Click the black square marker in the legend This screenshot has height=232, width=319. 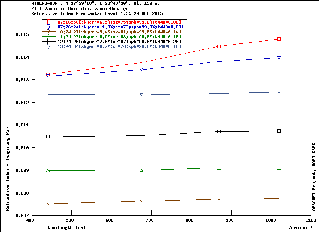[x=49, y=42]
